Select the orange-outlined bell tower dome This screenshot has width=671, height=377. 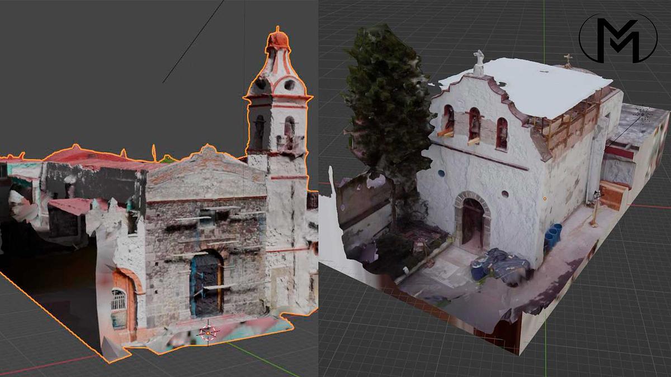tap(278, 41)
